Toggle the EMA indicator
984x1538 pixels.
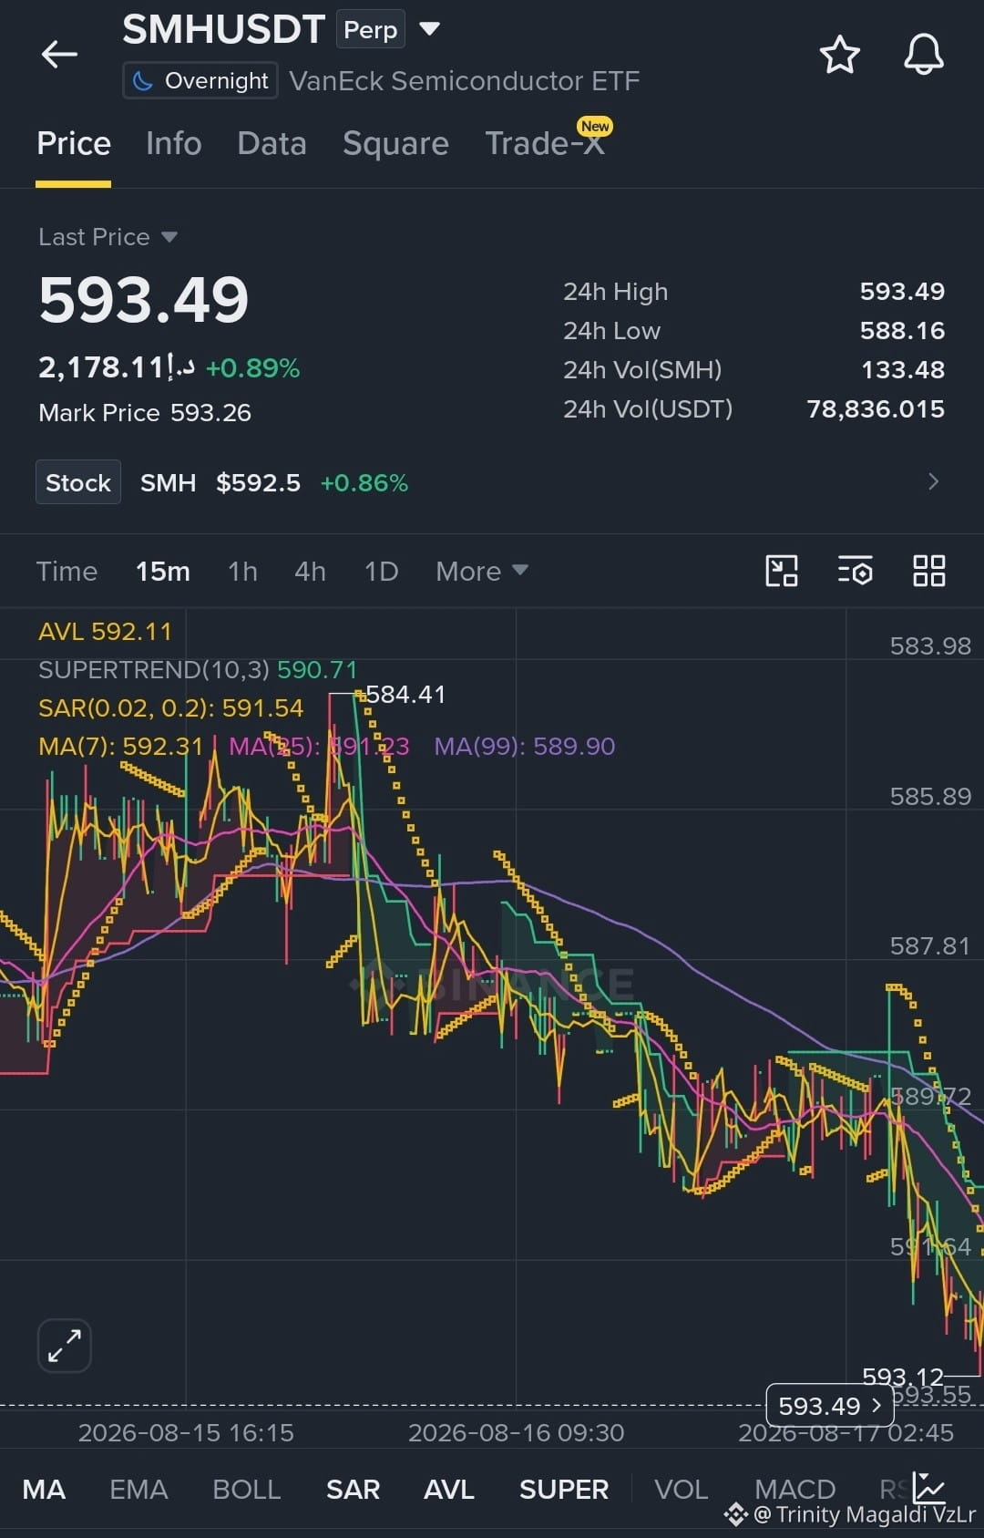click(138, 1490)
